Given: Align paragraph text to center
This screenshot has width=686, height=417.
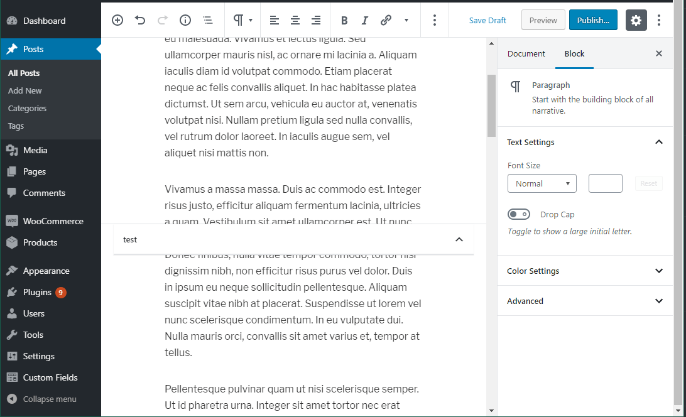Looking at the screenshot, I should click(x=295, y=20).
